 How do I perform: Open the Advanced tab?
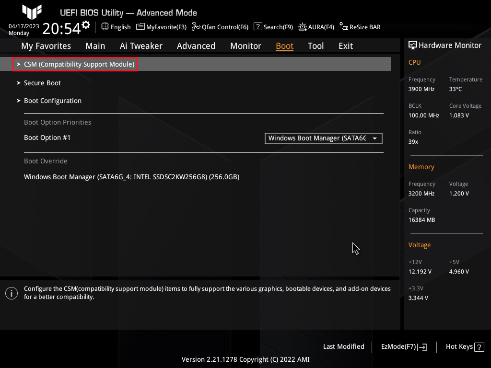196,46
